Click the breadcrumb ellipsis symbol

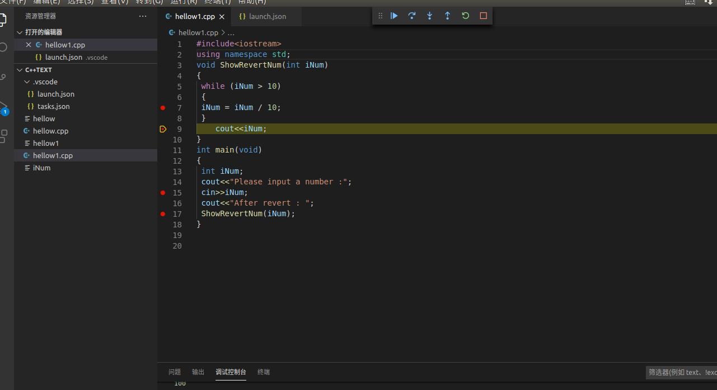tap(231, 33)
